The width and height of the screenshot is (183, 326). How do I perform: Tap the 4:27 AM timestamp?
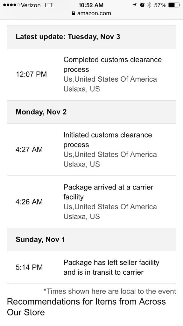tap(29, 150)
